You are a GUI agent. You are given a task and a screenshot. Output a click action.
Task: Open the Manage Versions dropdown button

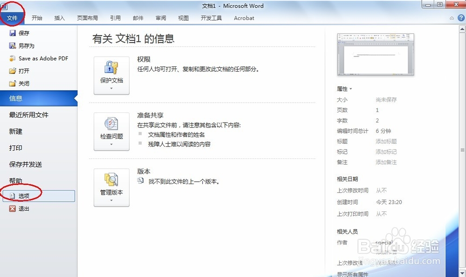(111, 187)
